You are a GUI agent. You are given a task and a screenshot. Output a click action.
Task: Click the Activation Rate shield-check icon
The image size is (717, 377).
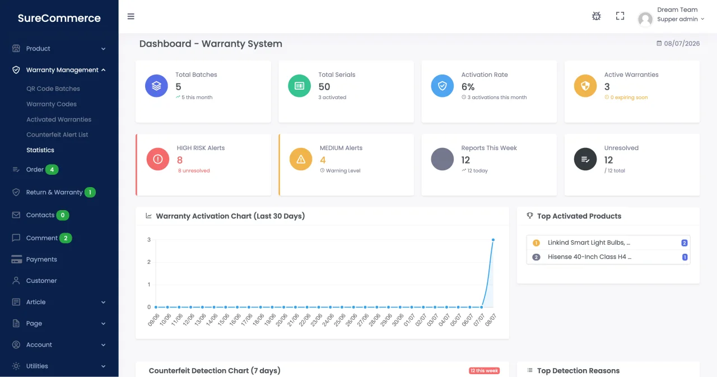click(443, 86)
